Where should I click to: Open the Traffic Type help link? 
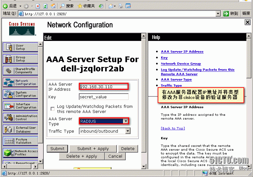171,85
